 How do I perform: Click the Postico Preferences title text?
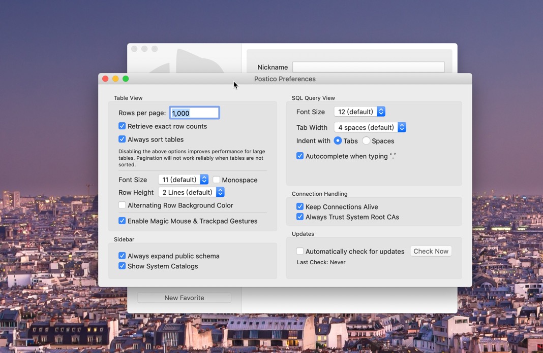(x=285, y=79)
